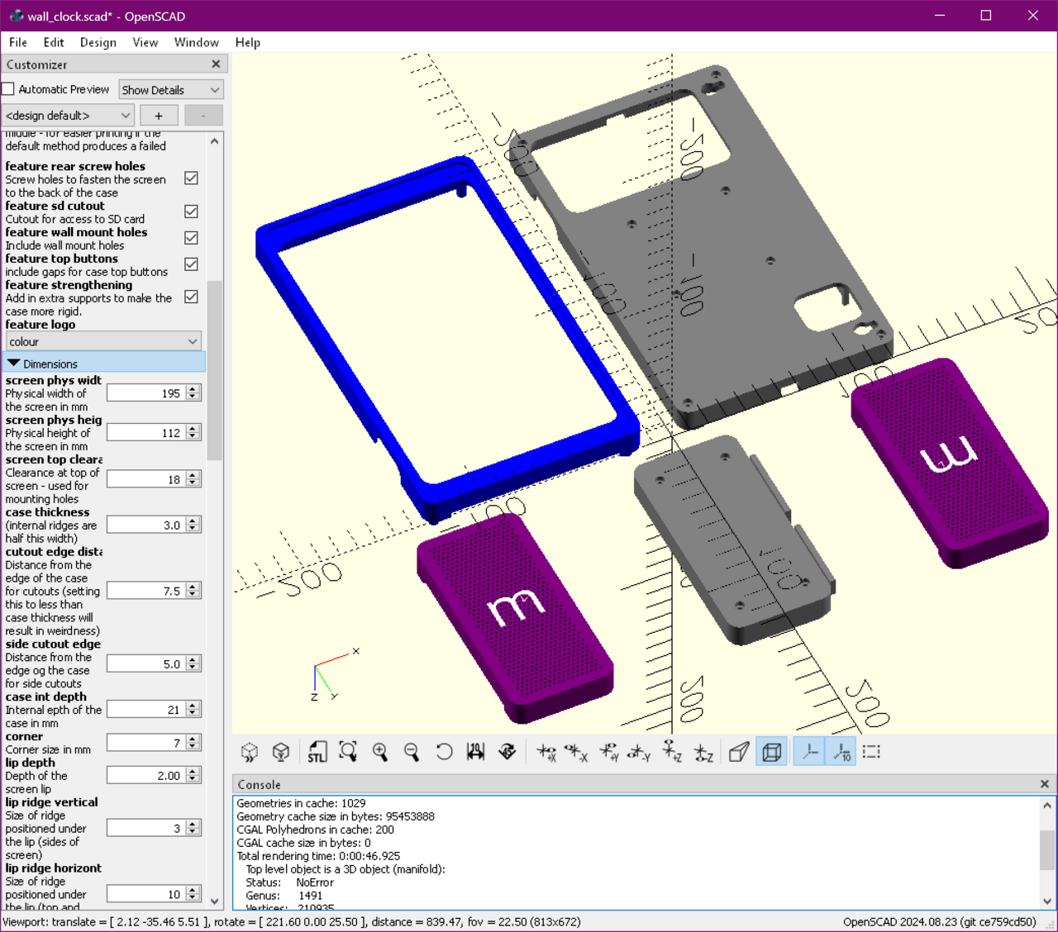Open the design default preset dropdown
The image size is (1058, 932).
click(x=68, y=115)
